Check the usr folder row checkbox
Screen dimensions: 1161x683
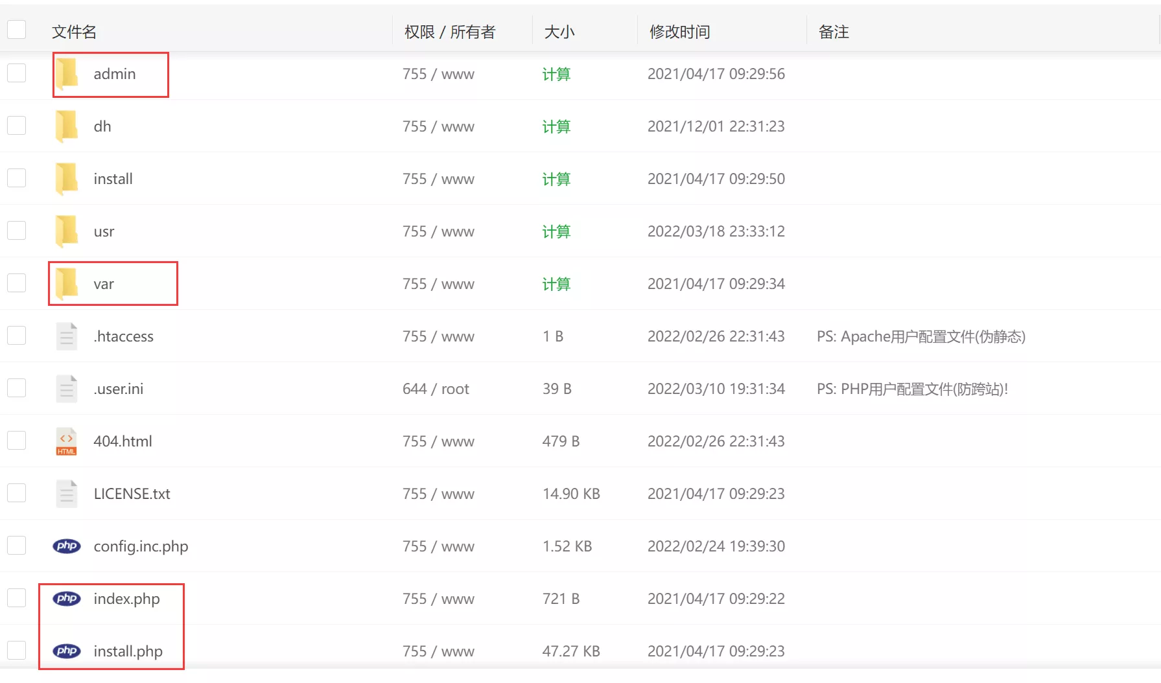16,230
